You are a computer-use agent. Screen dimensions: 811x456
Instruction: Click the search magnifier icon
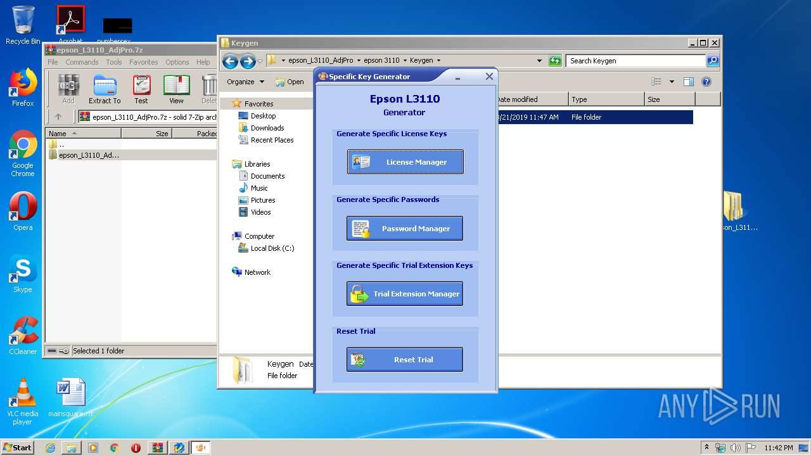[x=713, y=61]
